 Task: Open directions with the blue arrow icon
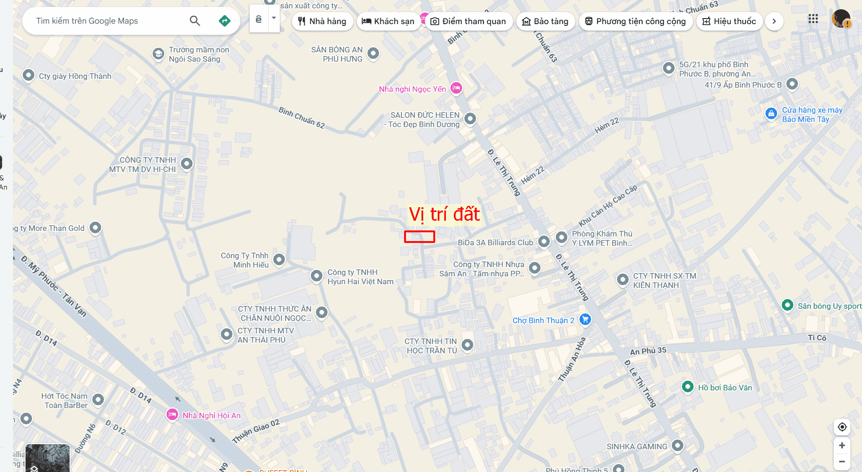click(x=225, y=21)
